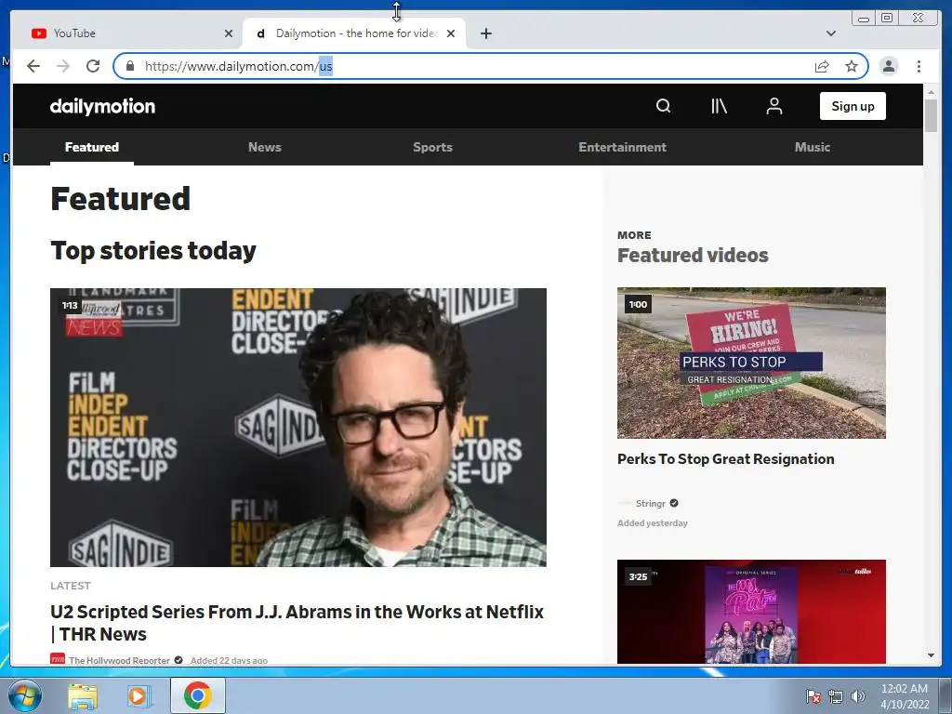The width and height of the screenshot is (952, 714).
Task: Click the network tray icon
Action: [836, 696]
